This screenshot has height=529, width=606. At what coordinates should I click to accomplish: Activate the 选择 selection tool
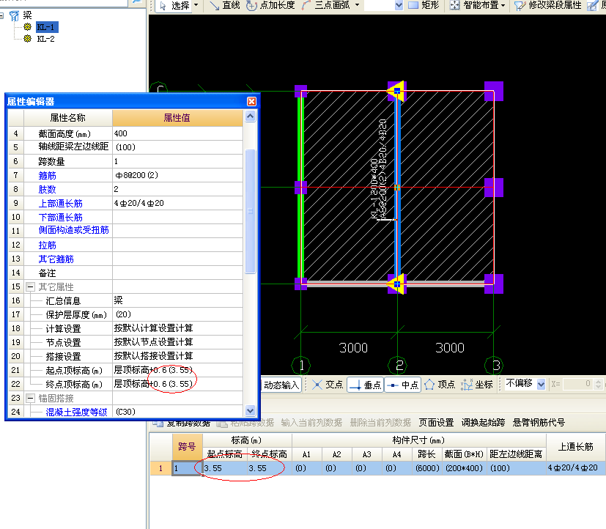[x=175, y=5]
